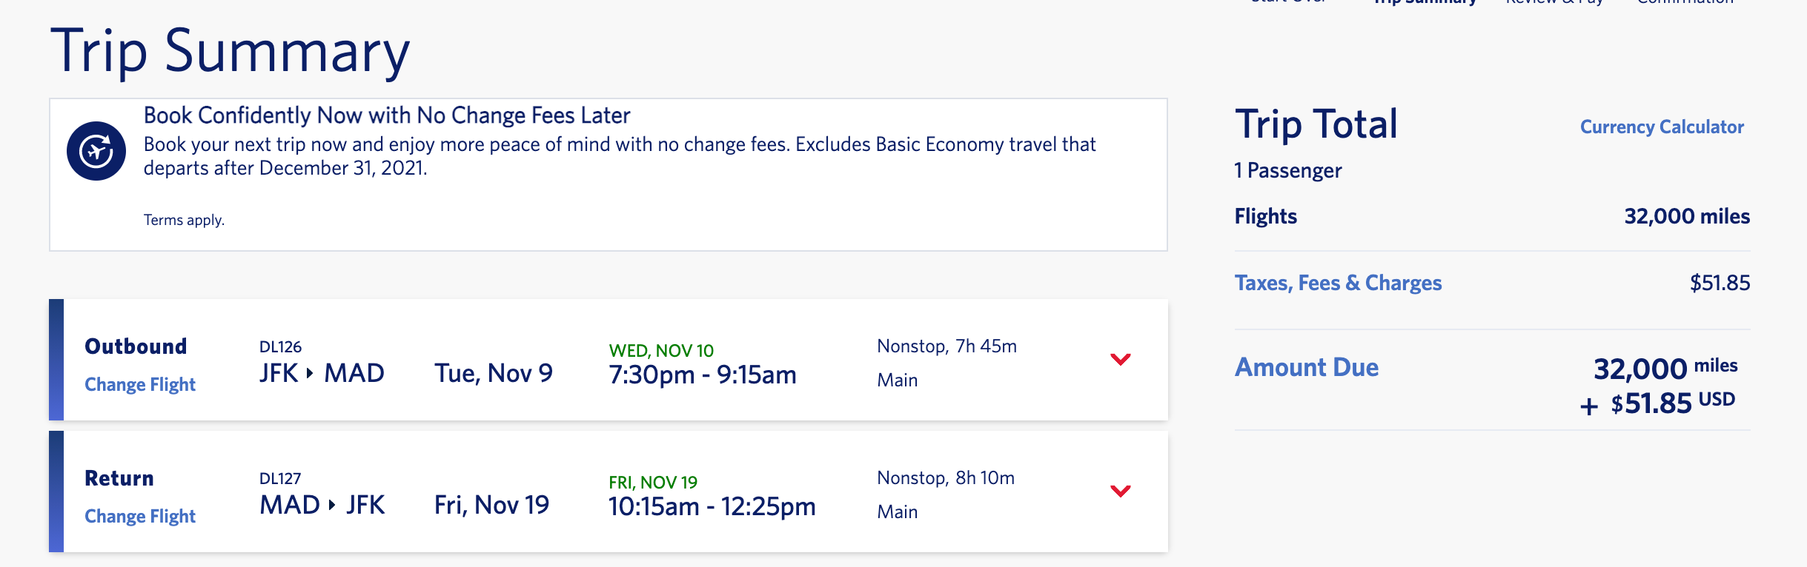Screen dimensions: 1807x567
Task: Click the Amount Due link
Action: coord(1306,367)
